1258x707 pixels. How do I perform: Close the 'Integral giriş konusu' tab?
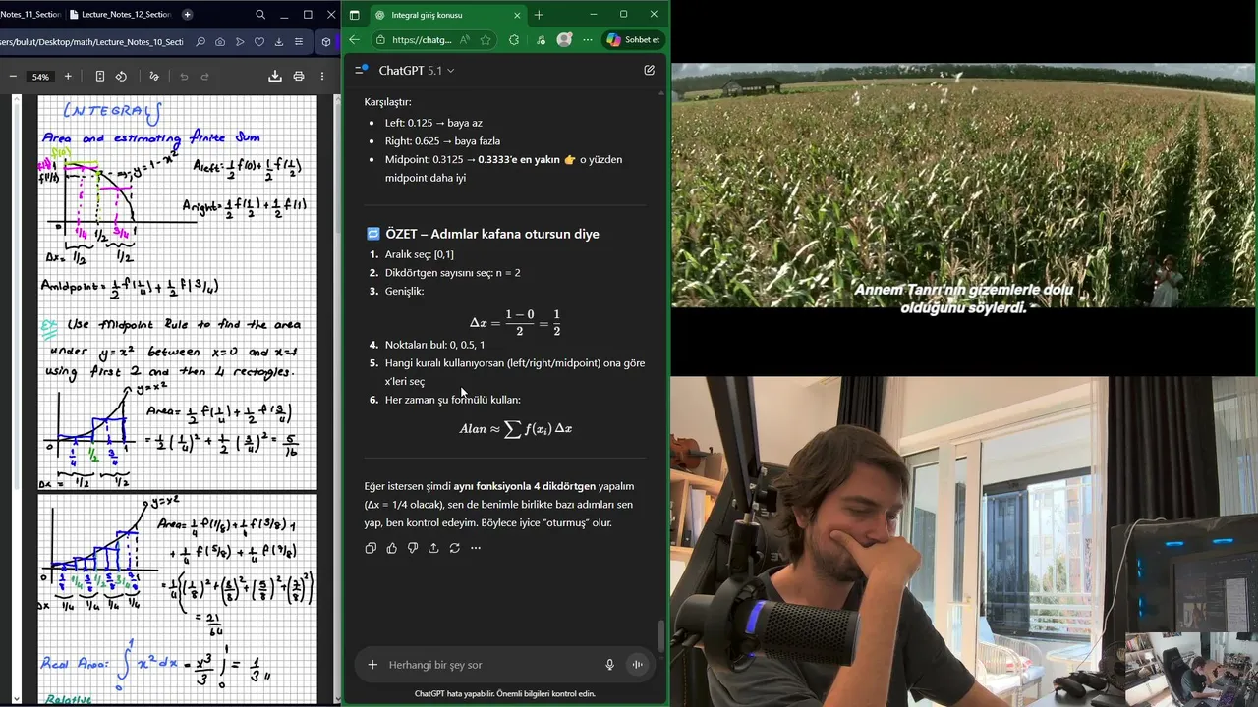coord(515,15)
